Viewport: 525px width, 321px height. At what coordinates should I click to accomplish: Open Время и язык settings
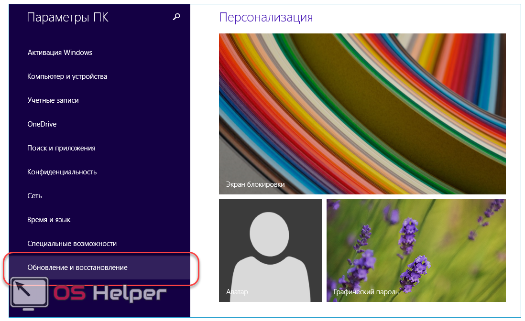pos(49,220)
